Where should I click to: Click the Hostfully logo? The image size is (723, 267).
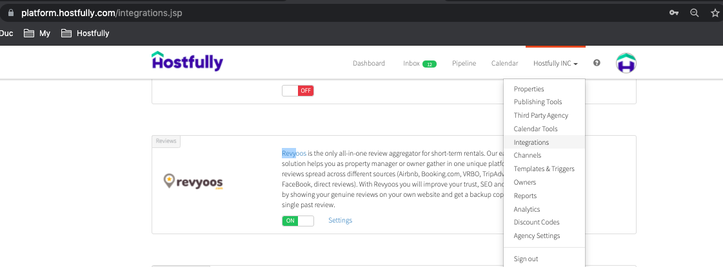(x=187, y=60)
